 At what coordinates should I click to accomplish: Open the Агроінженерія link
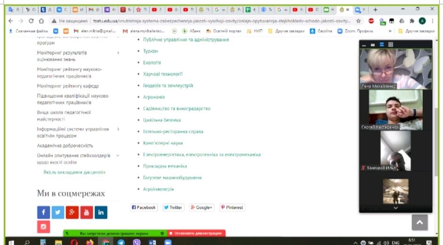[158, 189]
